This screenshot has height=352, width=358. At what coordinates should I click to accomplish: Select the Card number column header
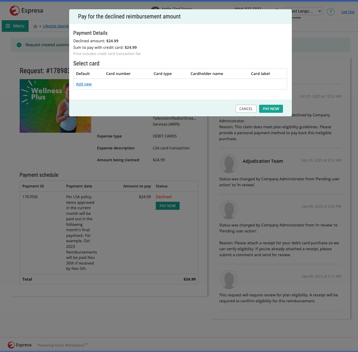point(118,74)
